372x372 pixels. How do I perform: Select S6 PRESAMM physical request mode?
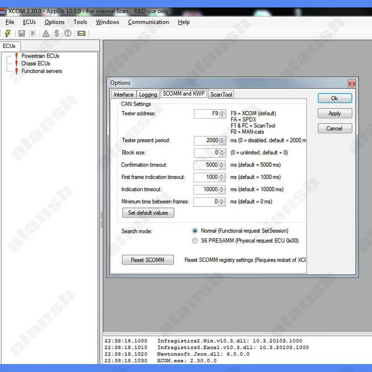(x=195, y=241)
